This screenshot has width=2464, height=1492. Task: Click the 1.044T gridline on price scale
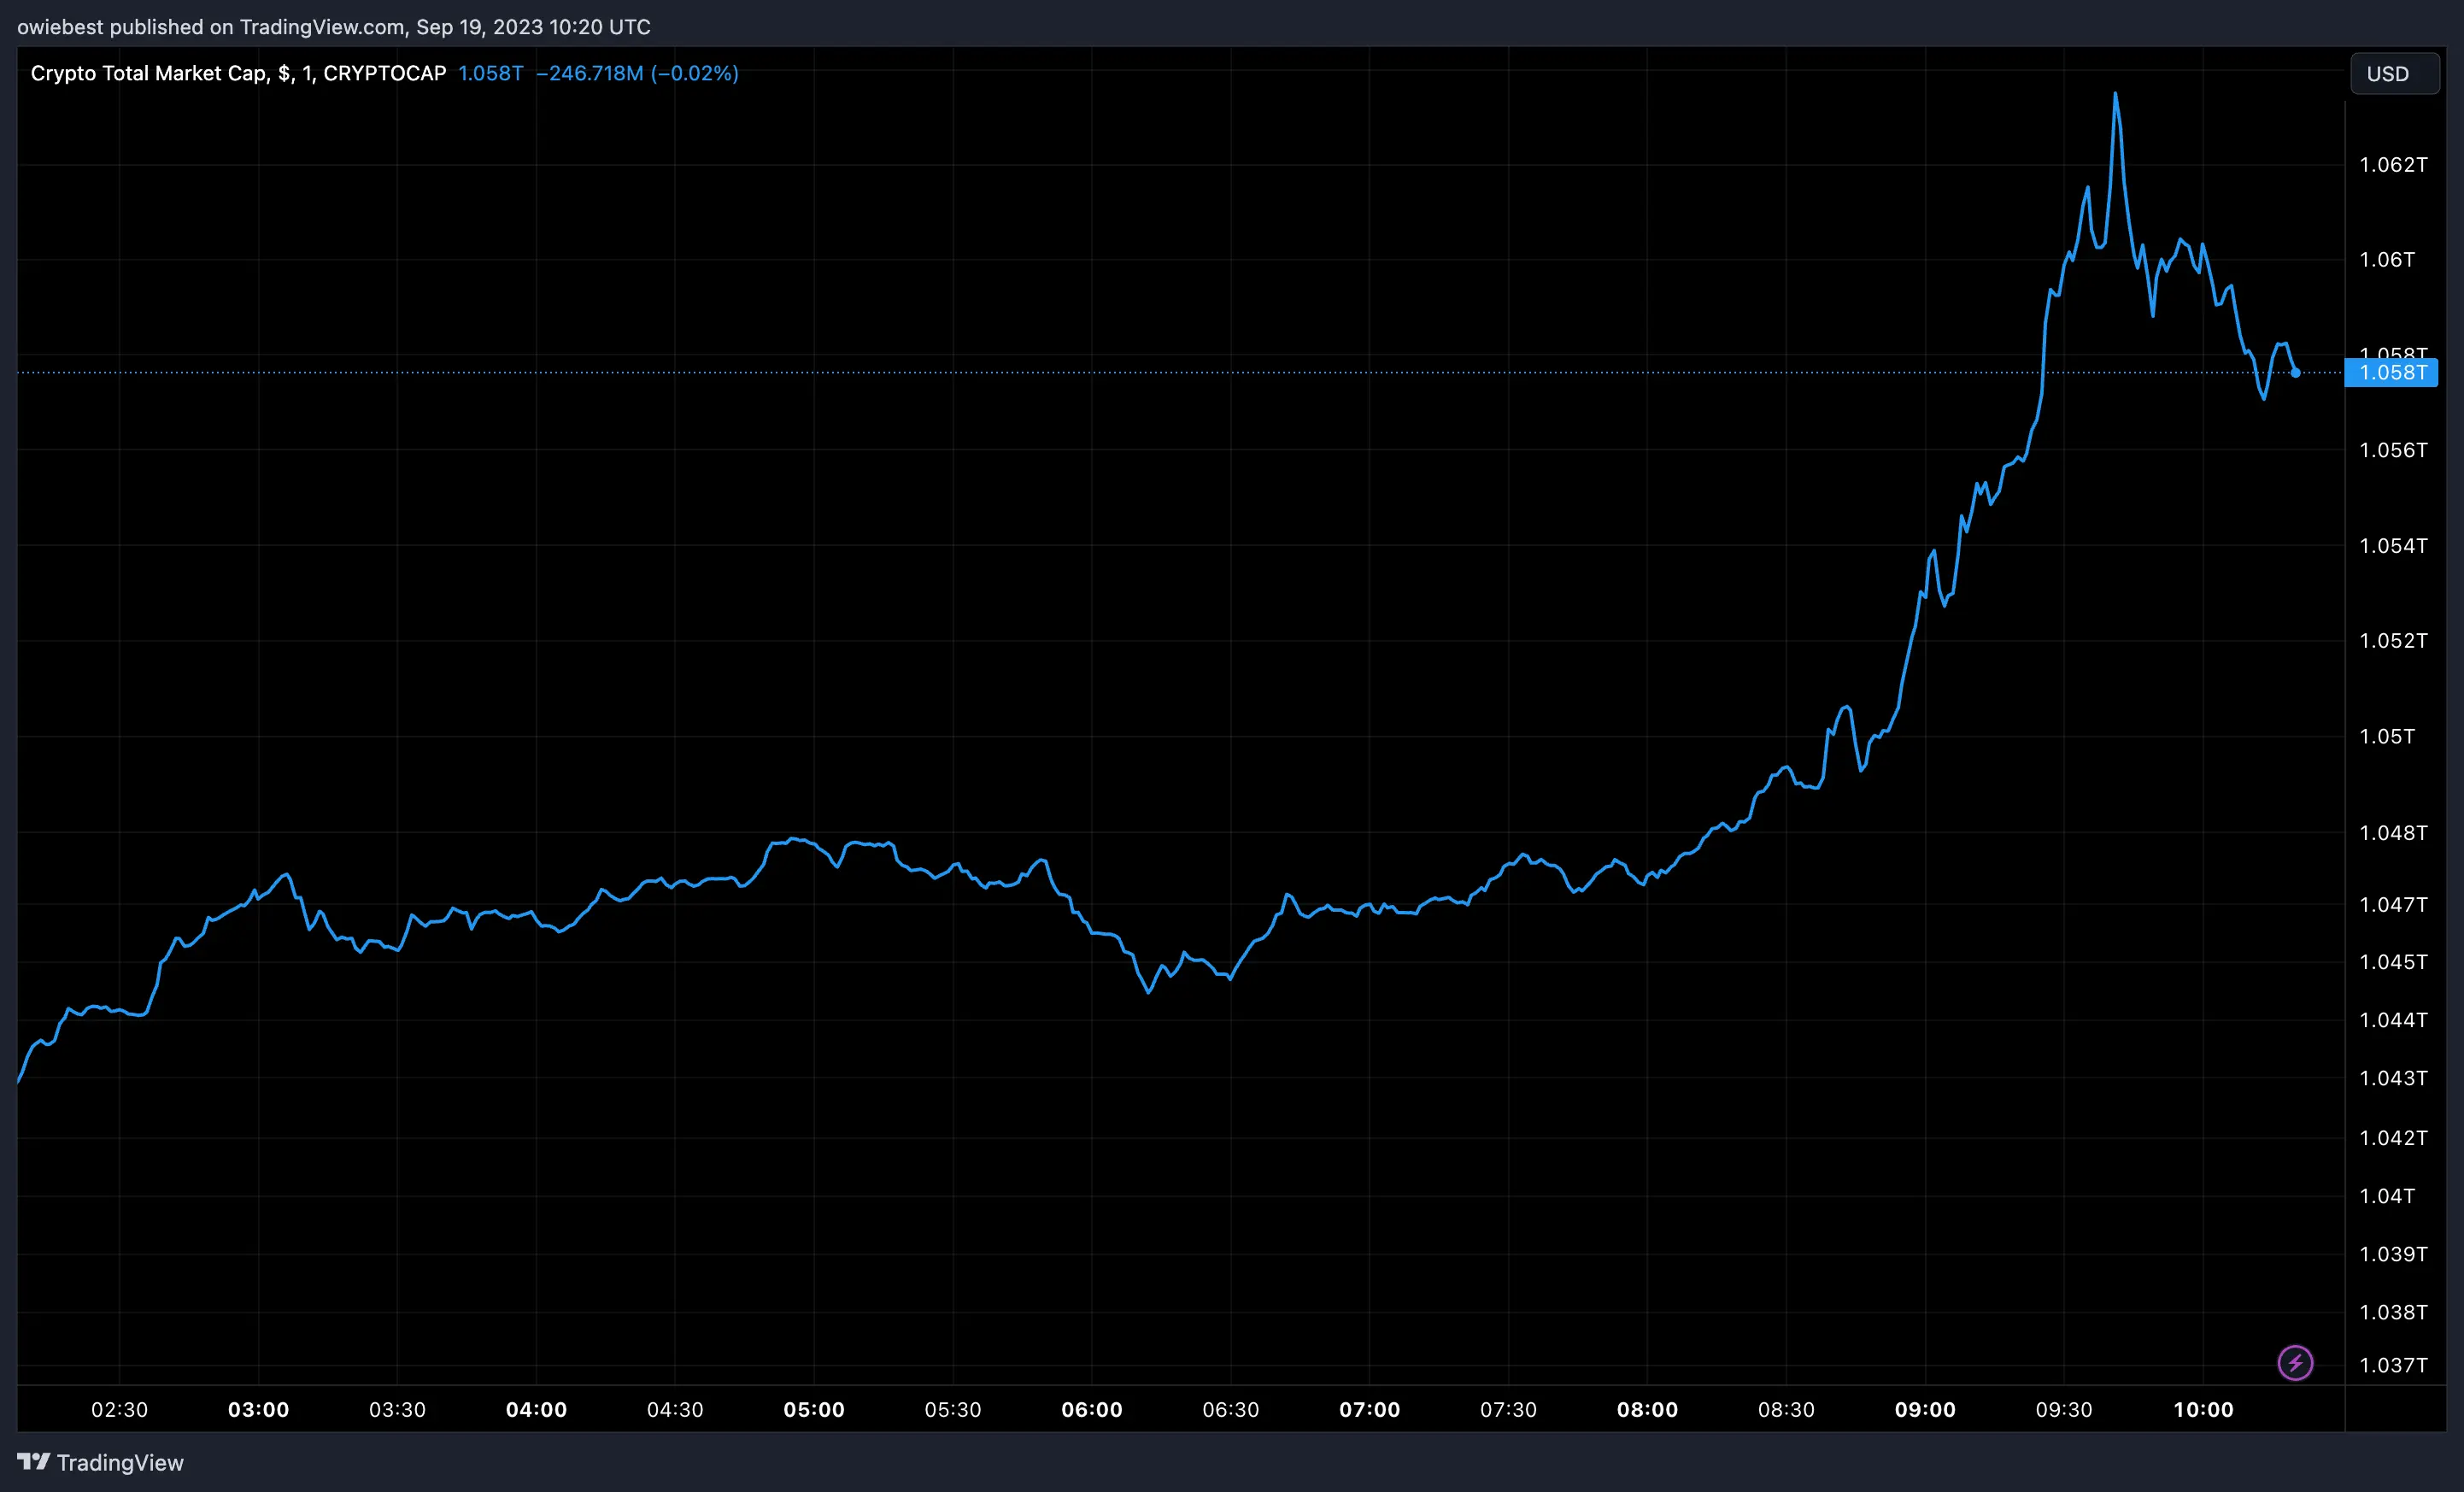(x=2393, y=1021)
